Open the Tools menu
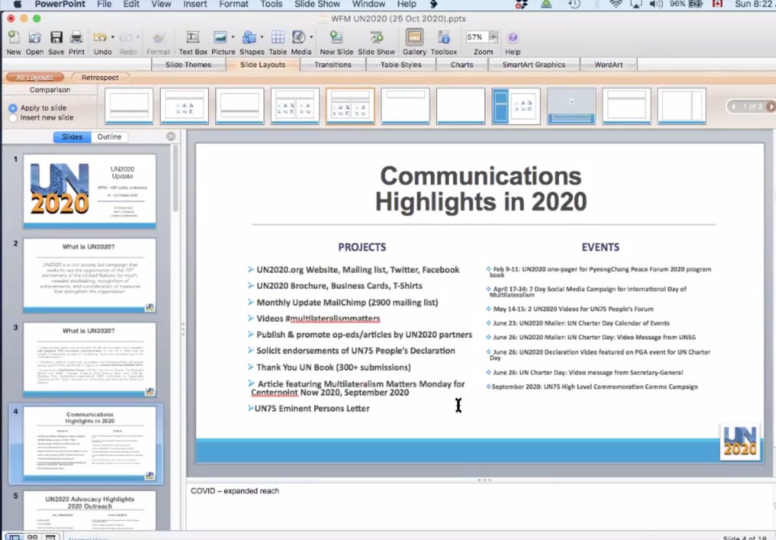Screen dimensions: 776x540 [x=271, y=4]
